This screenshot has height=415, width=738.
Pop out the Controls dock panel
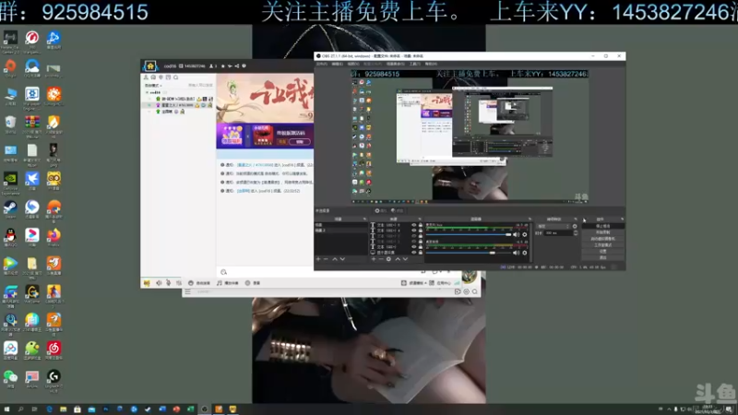[x=622, y=219]
